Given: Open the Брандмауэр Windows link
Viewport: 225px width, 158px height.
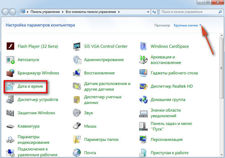Looking at the screenshot, I should point(38,73).
